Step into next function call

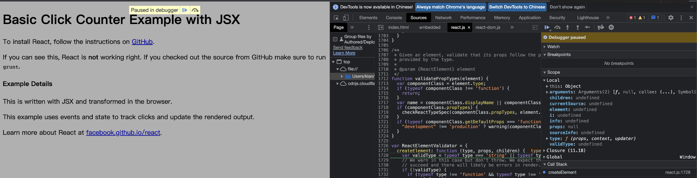[567, 28]
